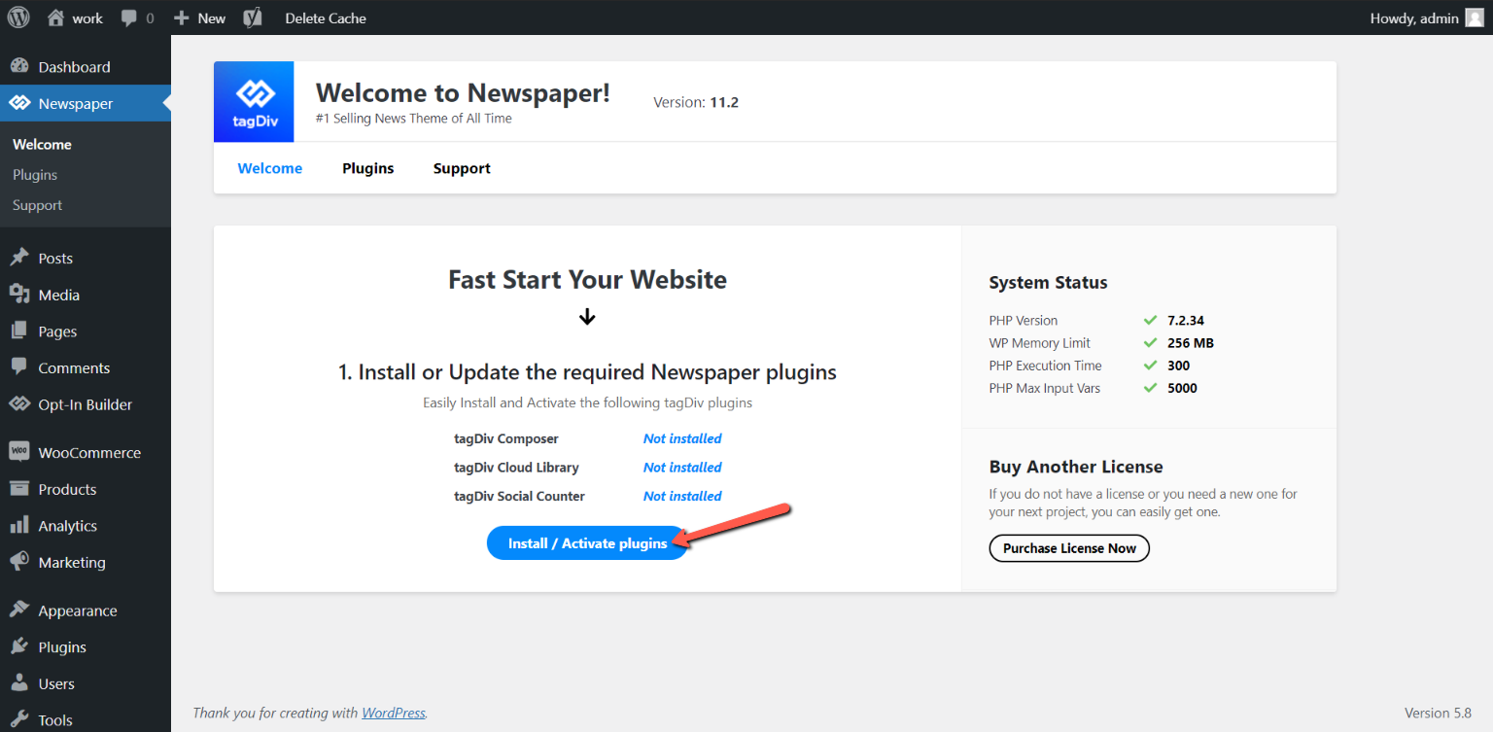Open the WordPress link in footer
Viewport: 1493px width, 732px height.
(394, 713)
